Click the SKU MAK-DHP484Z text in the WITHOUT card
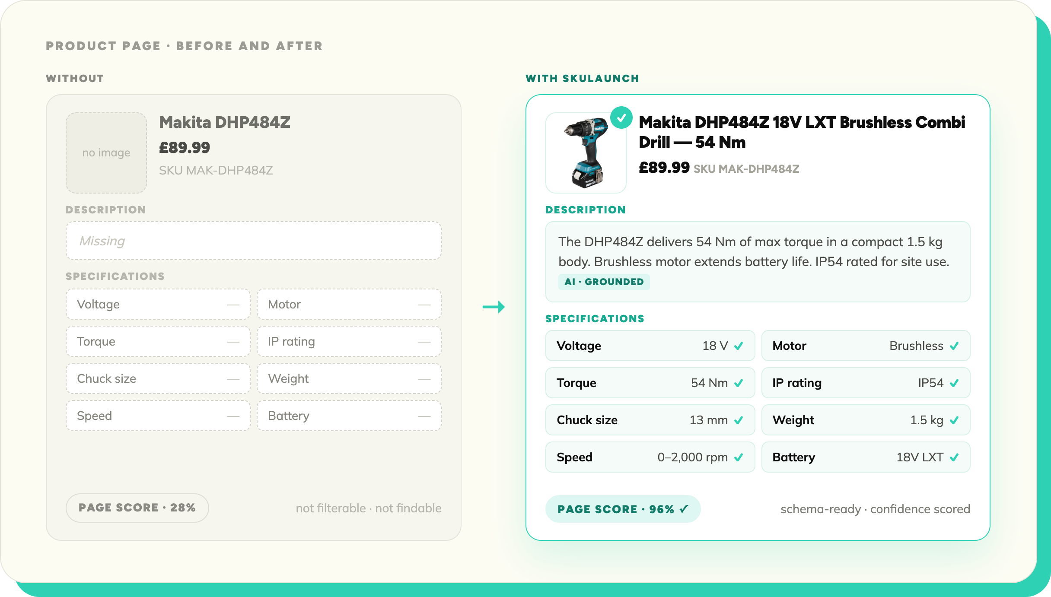1051x597 pixels. click(216, 170)
